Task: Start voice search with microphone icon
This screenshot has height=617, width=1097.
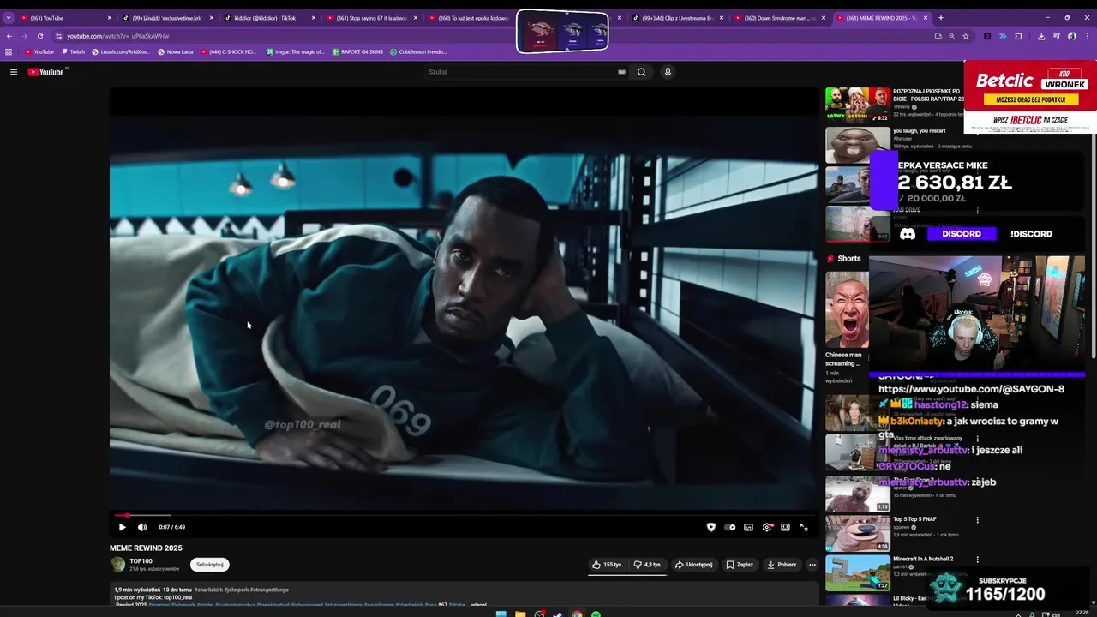Action: coord(668,72)
